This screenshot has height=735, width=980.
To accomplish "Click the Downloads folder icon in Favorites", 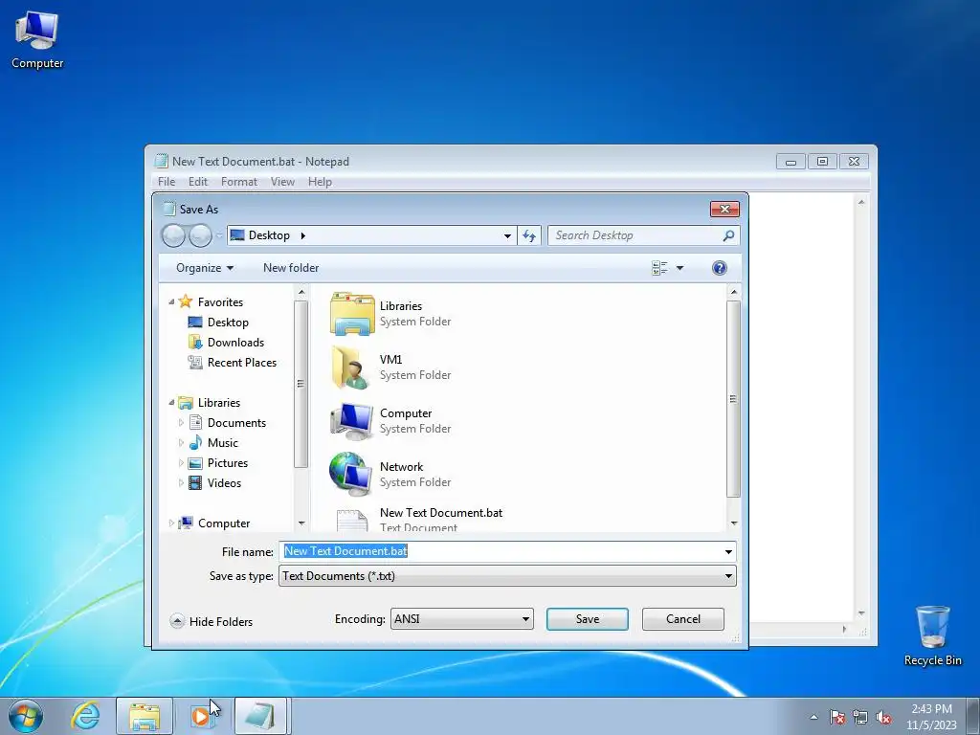I will pyautogui.click(x=195, y=343).
